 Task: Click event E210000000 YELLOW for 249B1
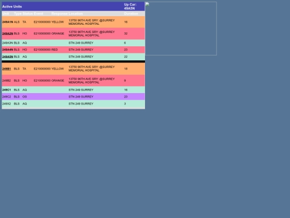coord(49,69)
